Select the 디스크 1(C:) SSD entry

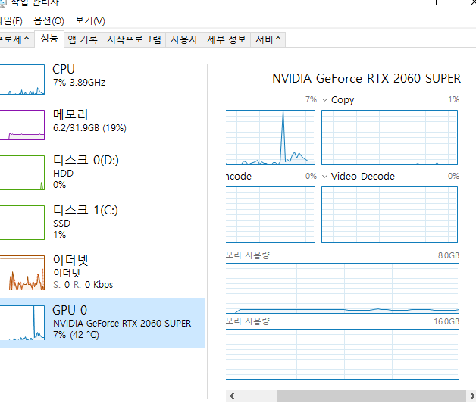tap(102, 223)
